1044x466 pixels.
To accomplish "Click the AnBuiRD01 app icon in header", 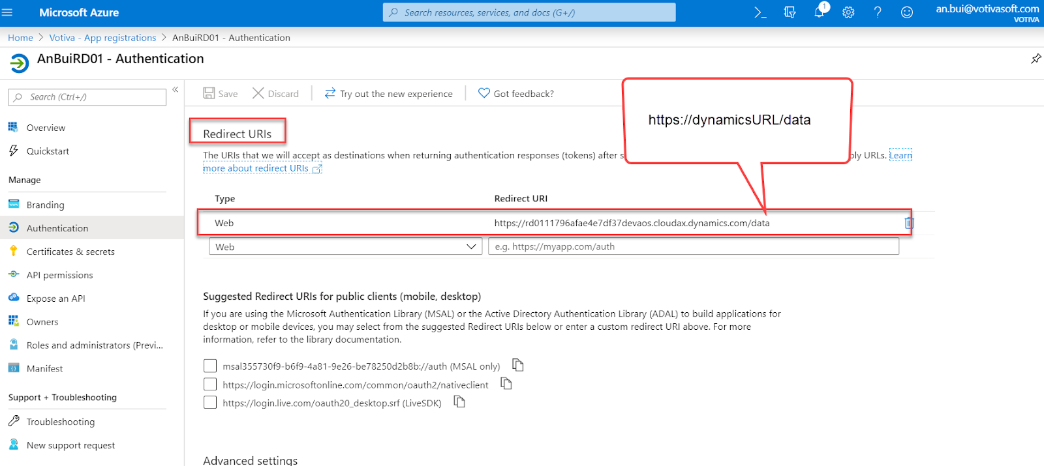I will tap(19, 63).
